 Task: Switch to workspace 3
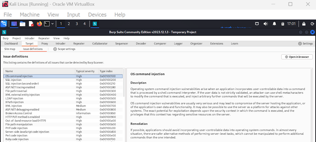point(76,24)
